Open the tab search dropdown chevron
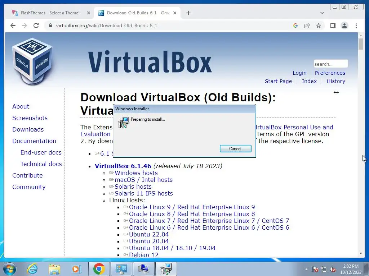 322,13
